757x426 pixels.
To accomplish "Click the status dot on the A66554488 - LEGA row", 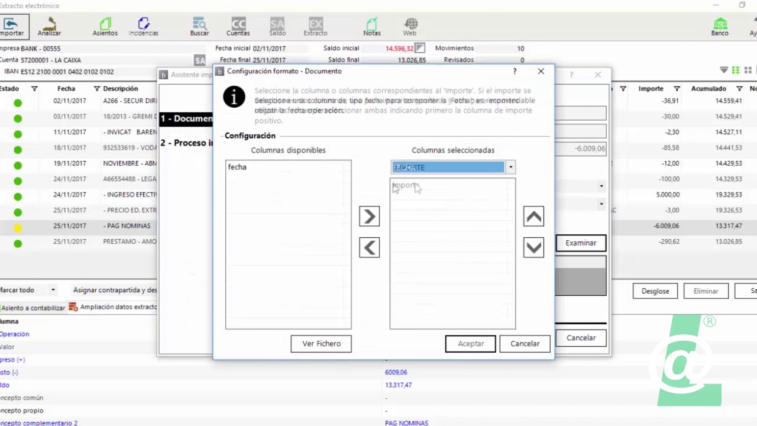I will tap(18, 181).
